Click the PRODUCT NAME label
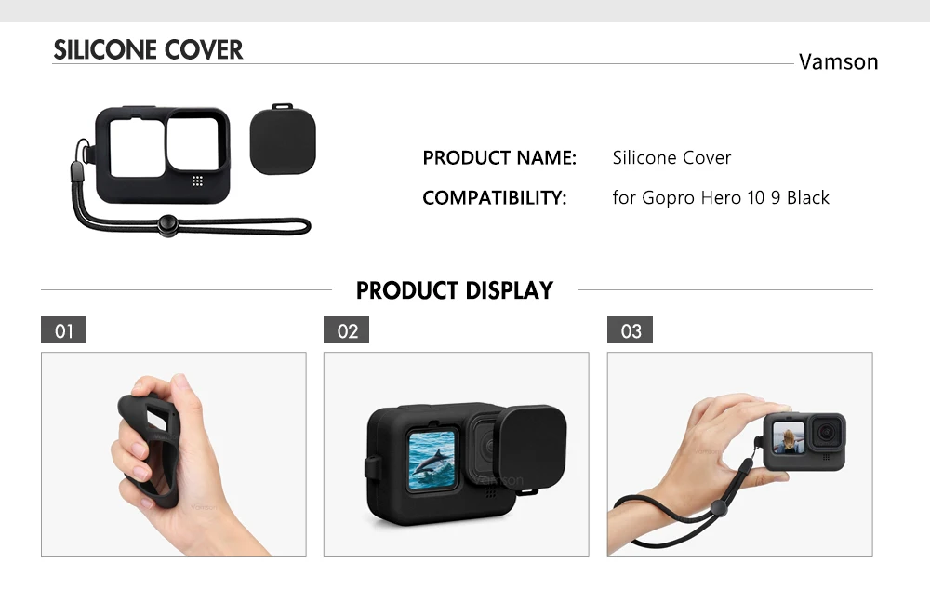 (x=499, y=158)
